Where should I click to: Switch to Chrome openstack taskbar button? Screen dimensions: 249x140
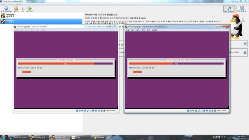101,137
